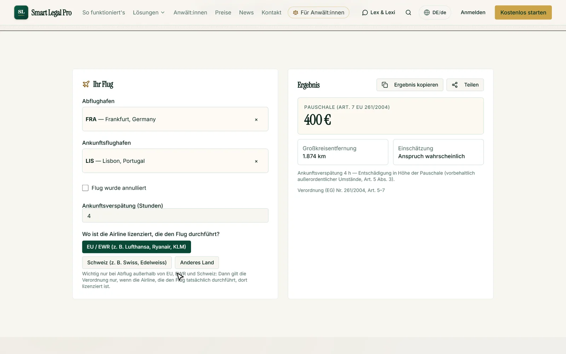
Task: Click the 'Für Anwält:innen' pill button
Action: click(318, 12)
